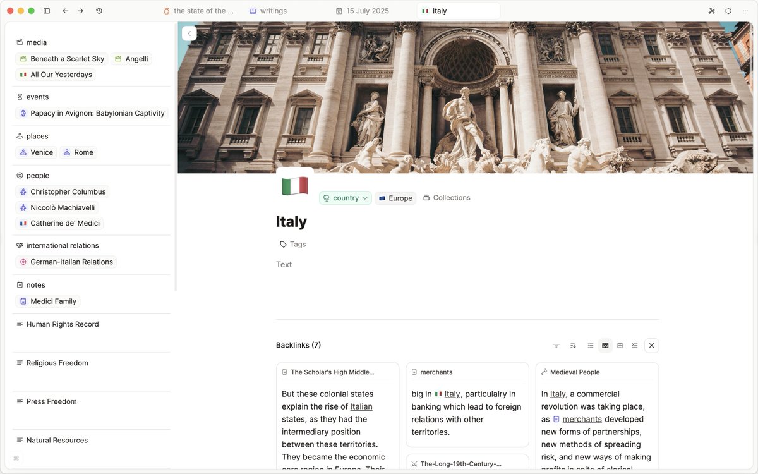This screenshot has width=758, height=474.
Task: Switch backlinks to card wall view
Action: click(x=605, y=346)
